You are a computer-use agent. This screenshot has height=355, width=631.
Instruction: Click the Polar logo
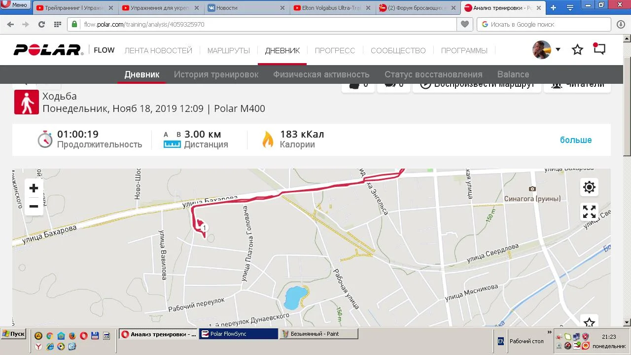48,50
